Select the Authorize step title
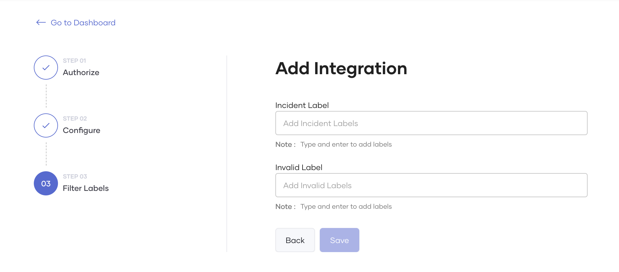 click(81, 72)
